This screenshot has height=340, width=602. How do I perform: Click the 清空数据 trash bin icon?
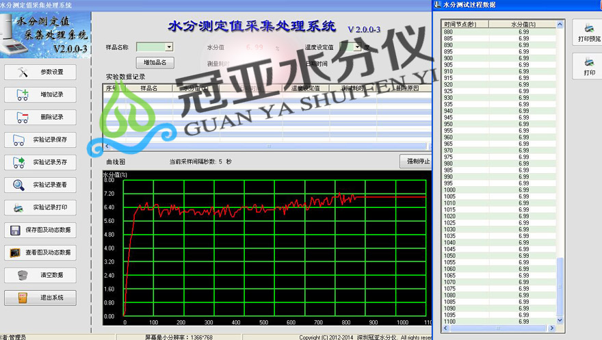coord(23,275)
